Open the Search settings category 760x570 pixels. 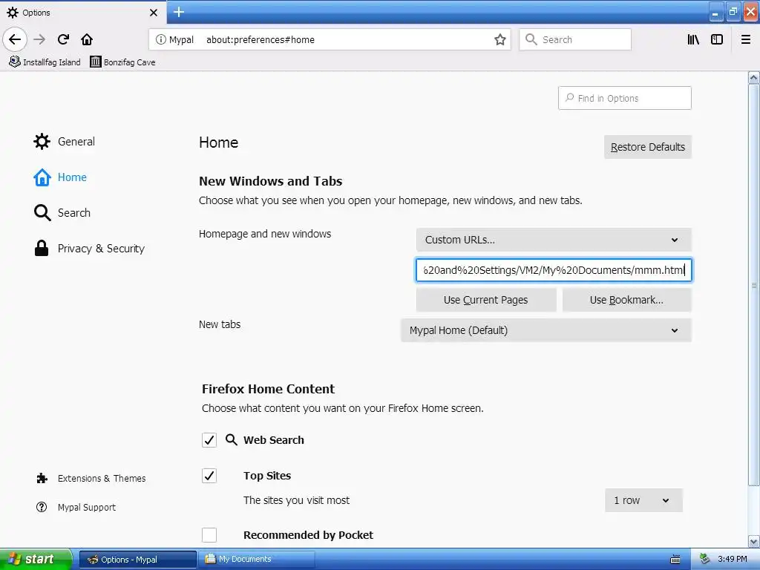(x=62, y=213)
